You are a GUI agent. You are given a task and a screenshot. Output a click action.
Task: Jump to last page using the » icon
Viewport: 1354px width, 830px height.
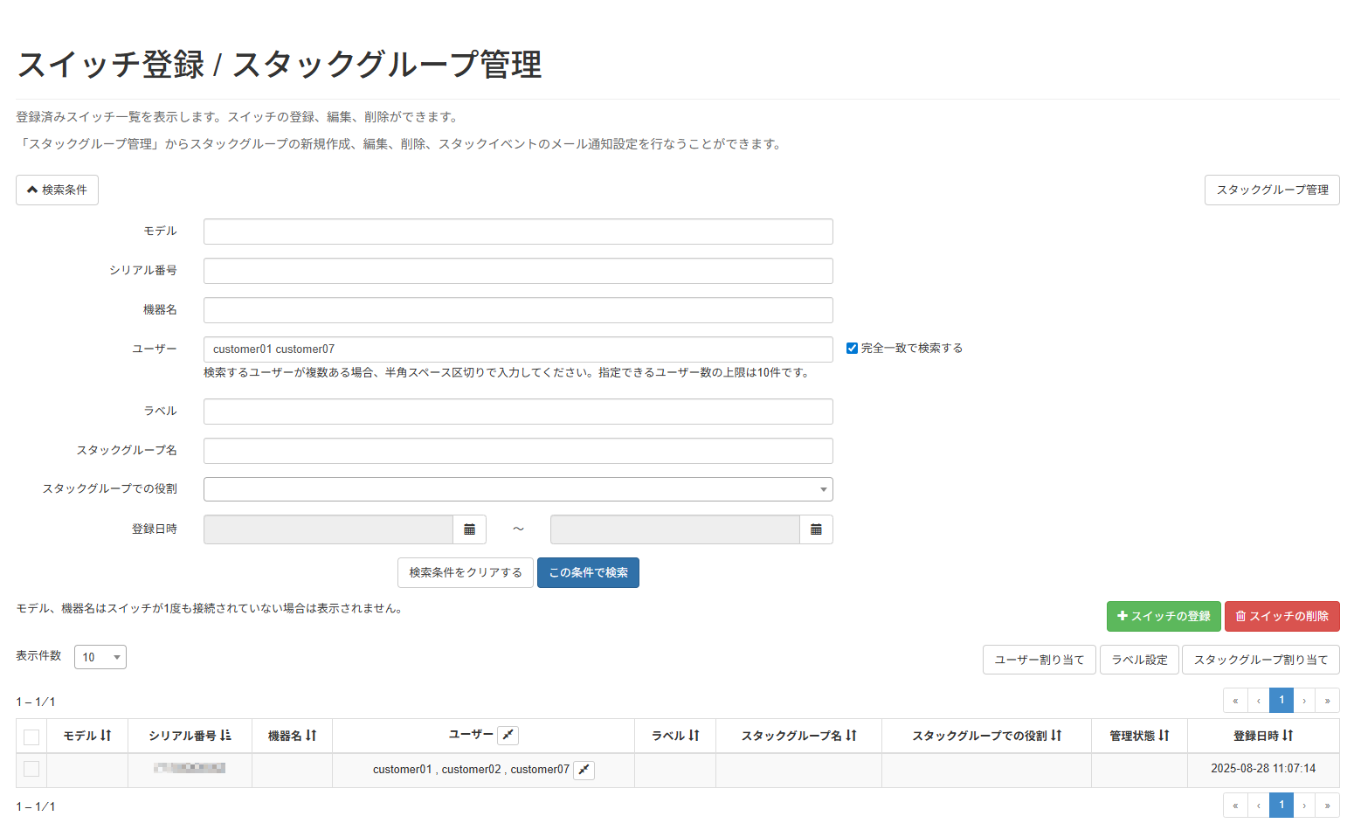pyautogui.click(x=1327, y=700)
